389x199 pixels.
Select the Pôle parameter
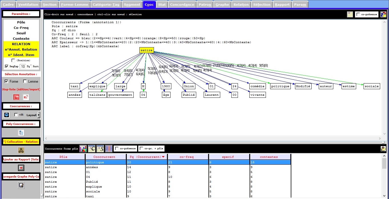[x=21, y=22]
